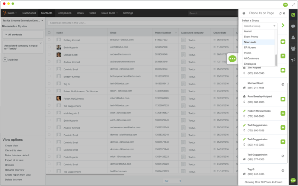Go to the Companies tab
Viewport: 298px width, 186px height.
point(64,13)
